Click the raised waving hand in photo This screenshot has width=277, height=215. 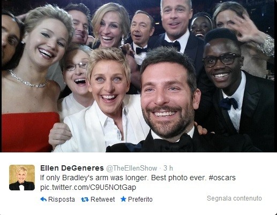pos(245,29)
